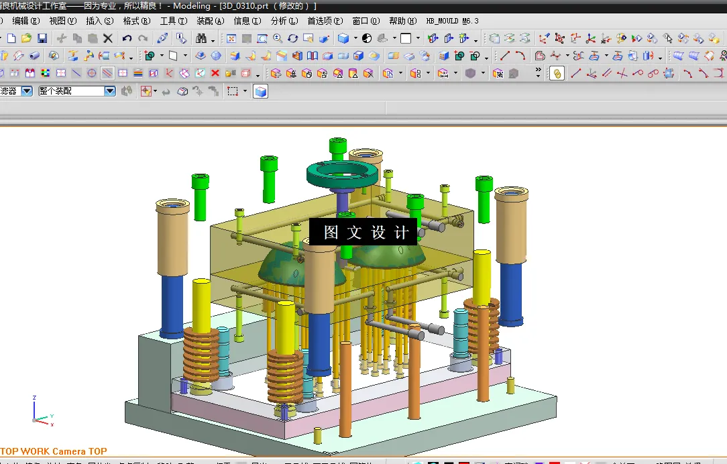Toggle the highlighted blue cube selection button

(261, 91)
